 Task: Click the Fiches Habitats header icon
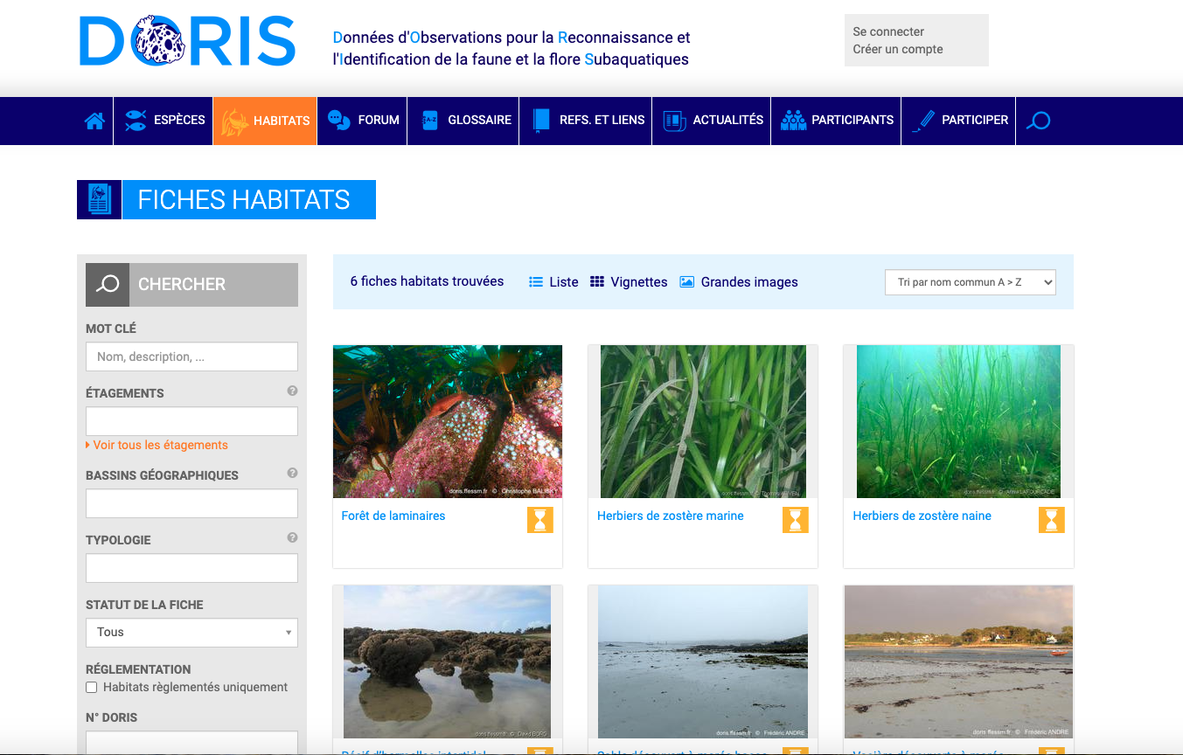click(x=99, y=199)
